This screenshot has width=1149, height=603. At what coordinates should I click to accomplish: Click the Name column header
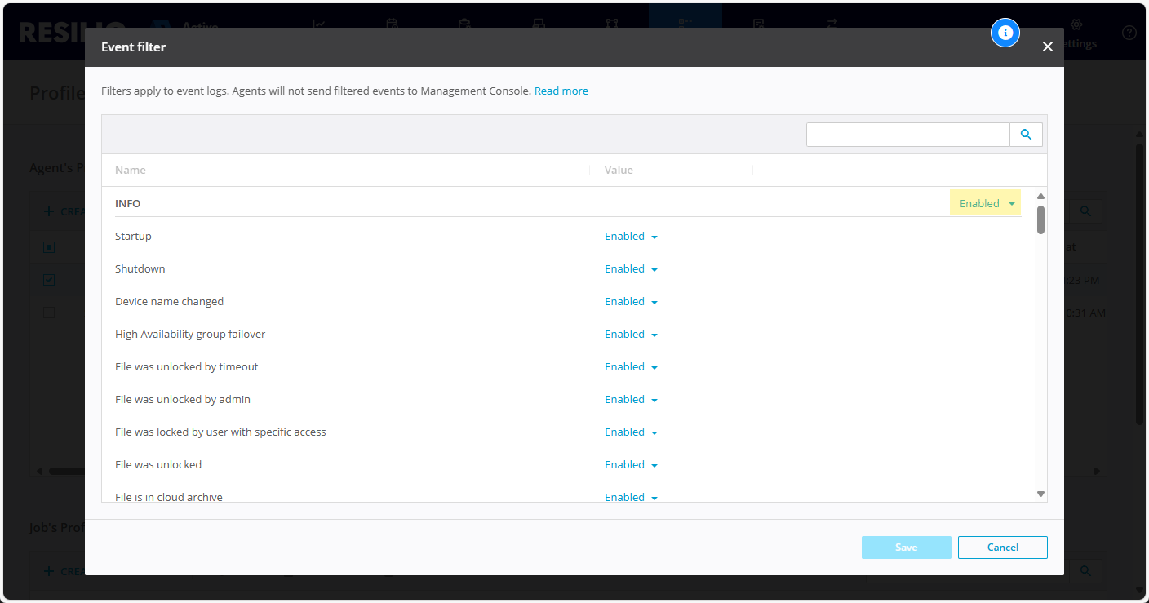click(131, 171)
